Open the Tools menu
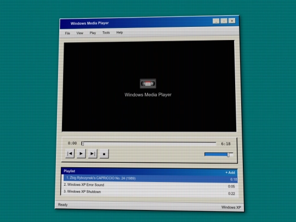 (x=106, y=33)
